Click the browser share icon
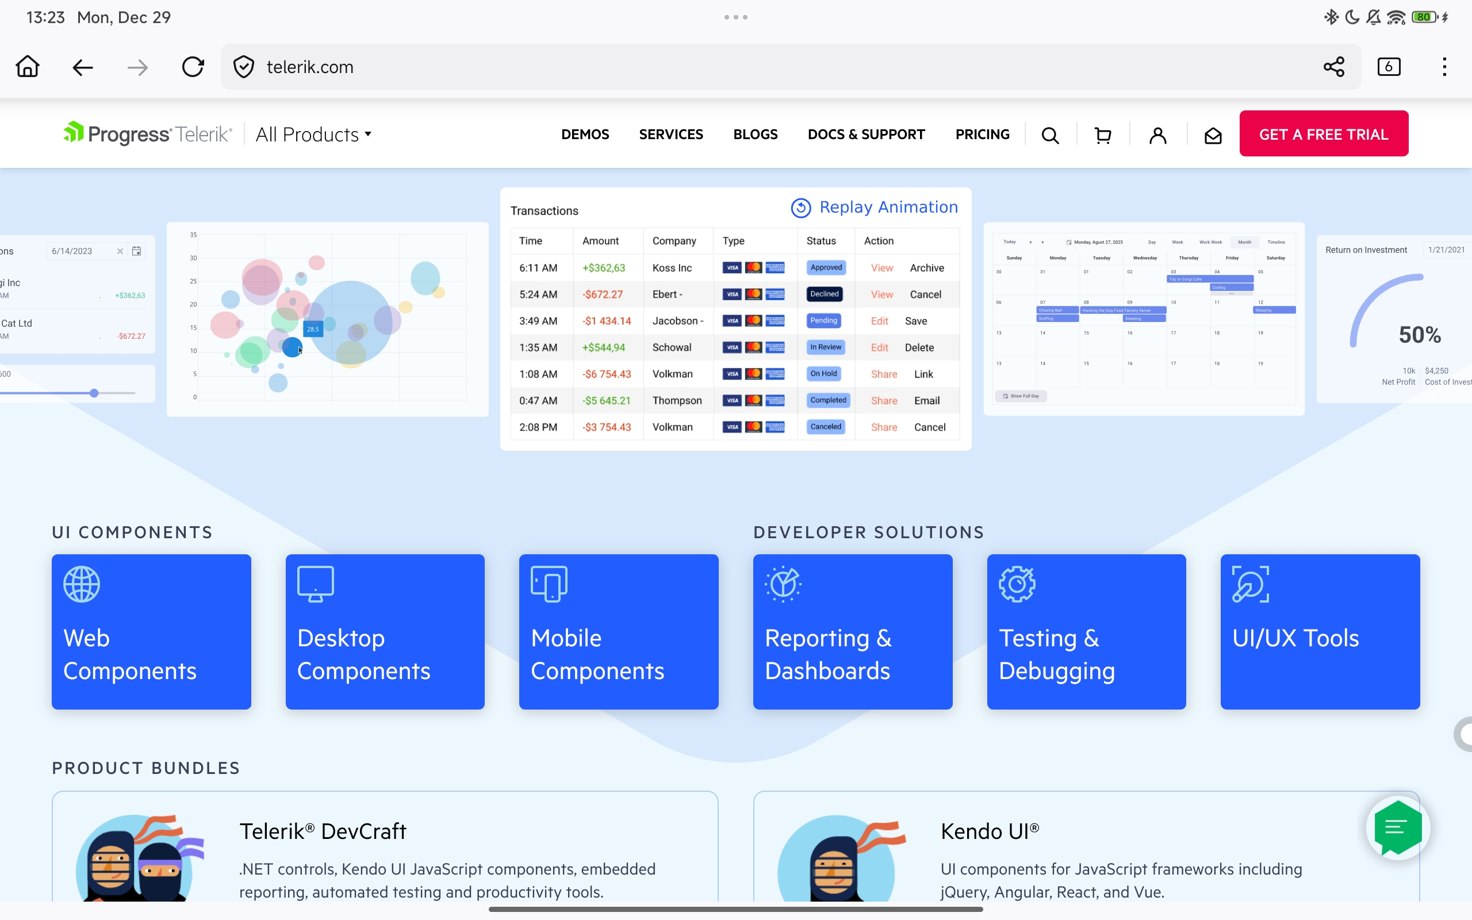 [x=1333, y=67]
